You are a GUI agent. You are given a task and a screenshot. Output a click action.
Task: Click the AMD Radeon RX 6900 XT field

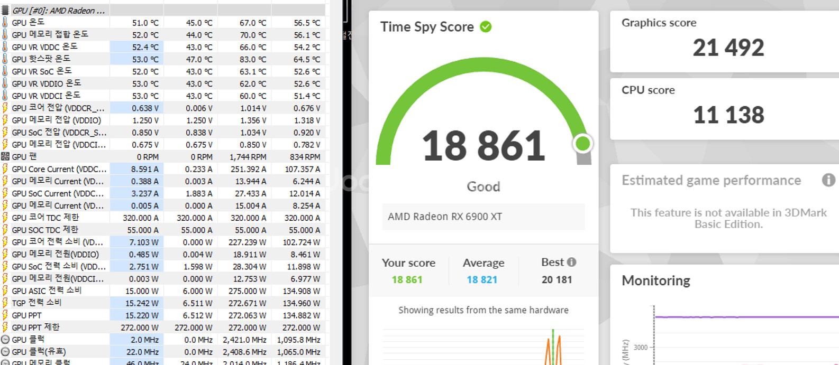click(x=484, y=217)
